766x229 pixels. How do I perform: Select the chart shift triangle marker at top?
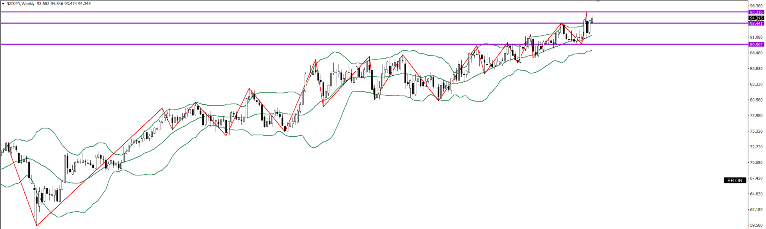point(598,2)
